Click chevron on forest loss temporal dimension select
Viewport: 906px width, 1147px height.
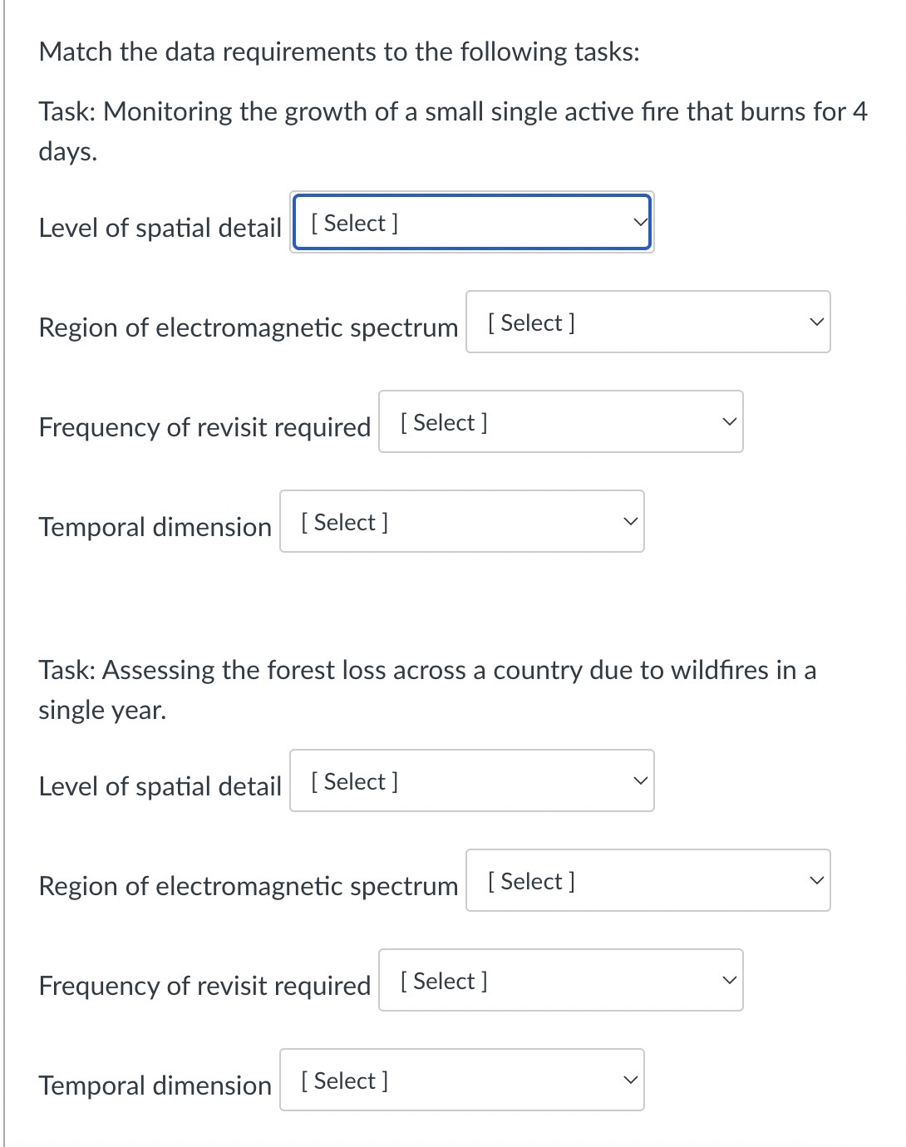630,1080
